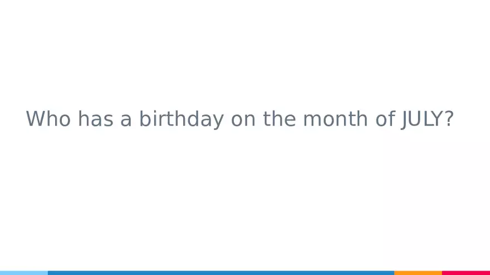This screenshot has width=490, height=275.
Task: Click the letter "m" starting the word month
Action: pyautogui.click(x=311, y=120)
